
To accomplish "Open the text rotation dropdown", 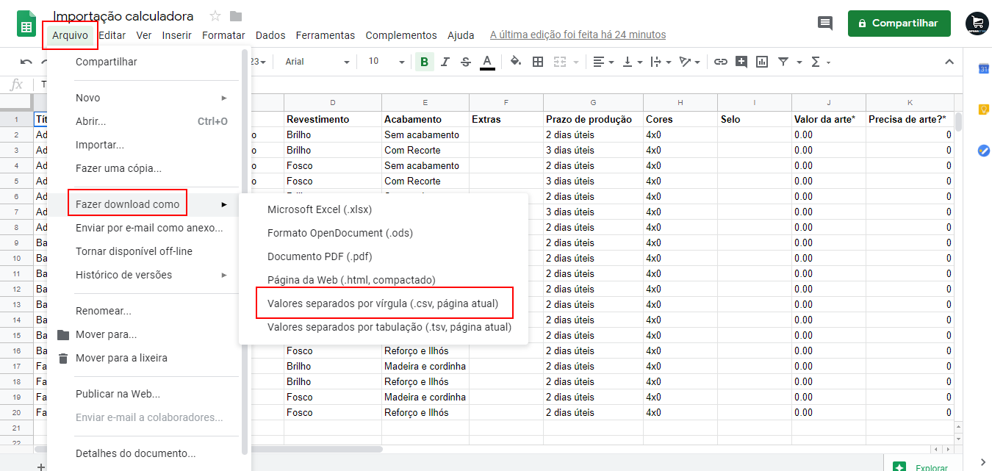I will click(689, 62).
